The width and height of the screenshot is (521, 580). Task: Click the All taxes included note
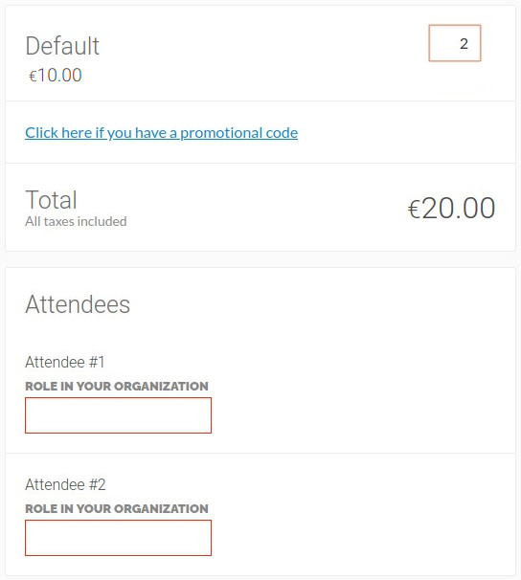pyautogui.click(x=76, y=221)
